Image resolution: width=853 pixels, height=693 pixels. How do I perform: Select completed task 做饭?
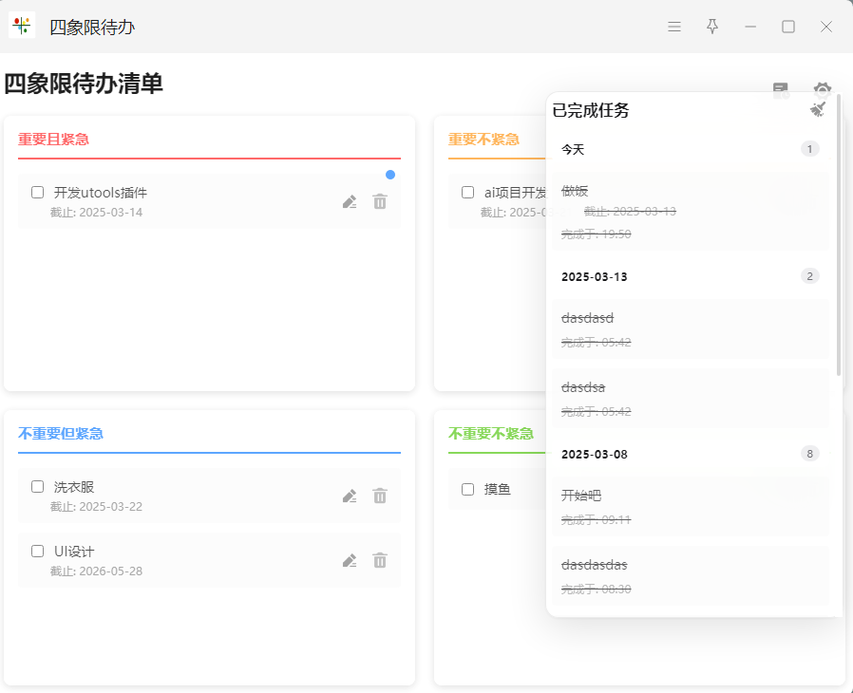coord(690,212)
